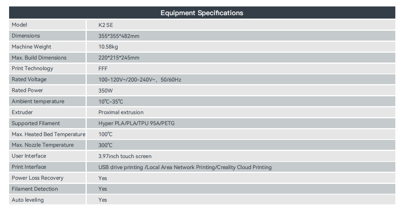Click the Machine Weight label

[31, 47]
